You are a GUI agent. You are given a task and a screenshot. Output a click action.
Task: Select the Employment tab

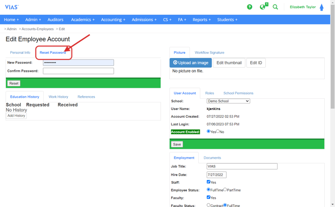[184, 158]
